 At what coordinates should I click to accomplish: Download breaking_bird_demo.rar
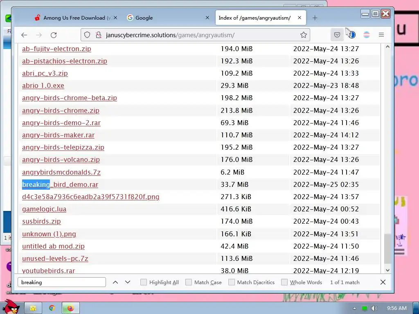60,184
